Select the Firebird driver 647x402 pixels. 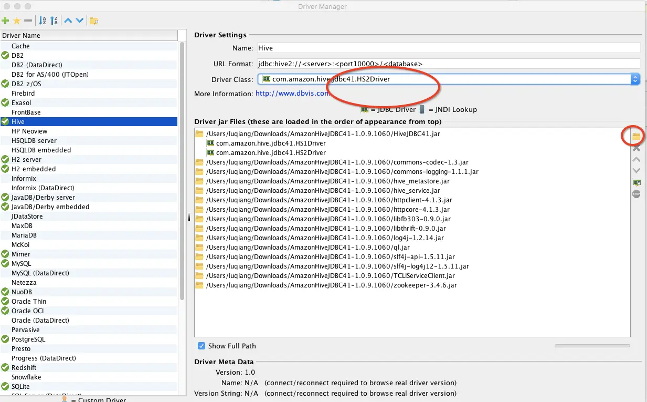(x=89, y=93)
